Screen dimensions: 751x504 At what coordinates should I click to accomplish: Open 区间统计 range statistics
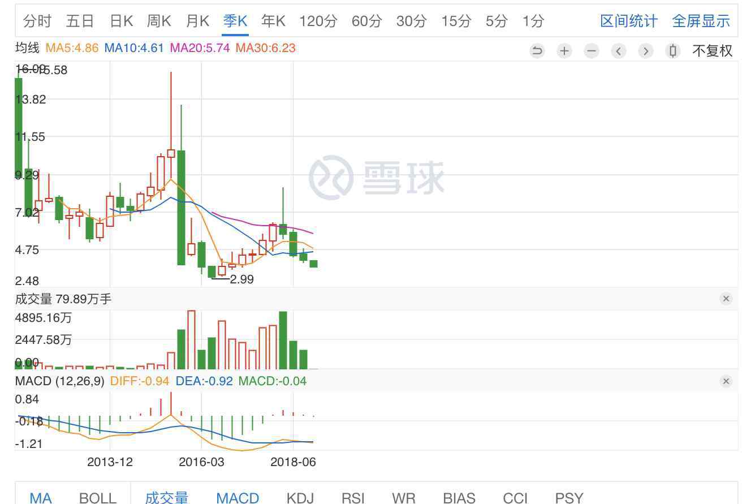629,21
